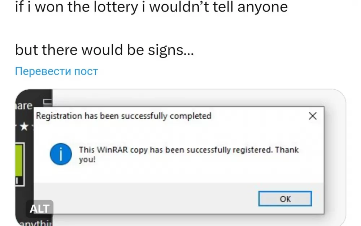This screenshot has width=361, height=226.
Task: Click the 'Перевести пост' translate link
Action: click(x=56, y=71)
